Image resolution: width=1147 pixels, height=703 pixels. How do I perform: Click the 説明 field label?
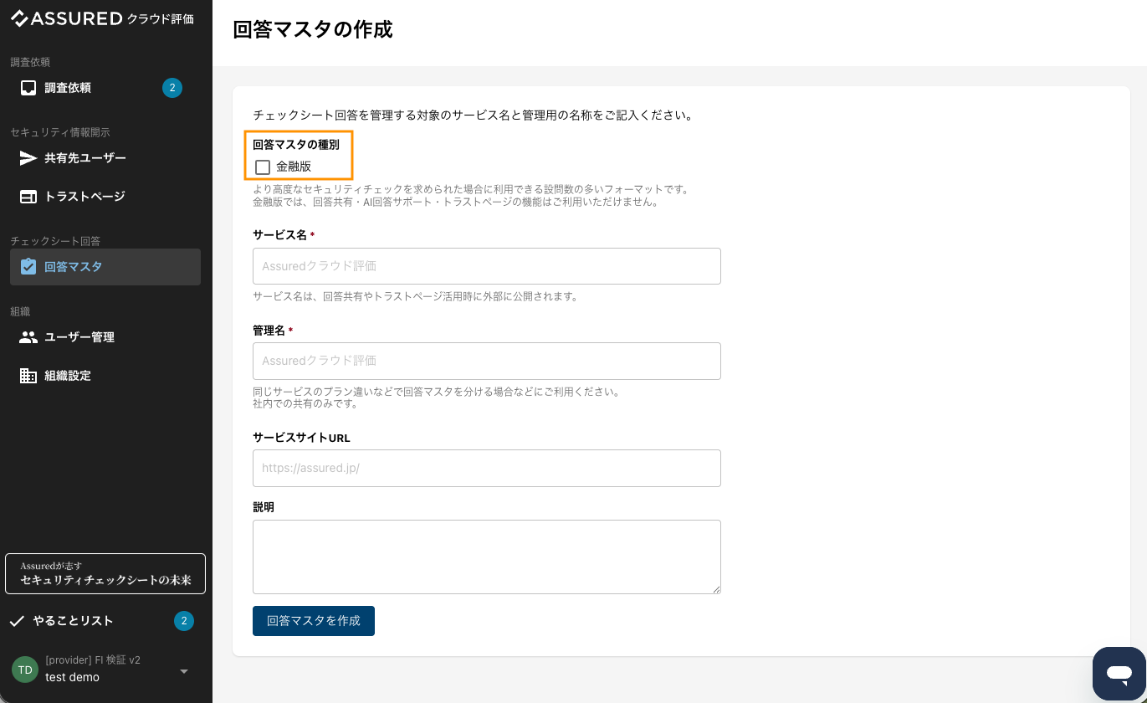coord(264,507)
